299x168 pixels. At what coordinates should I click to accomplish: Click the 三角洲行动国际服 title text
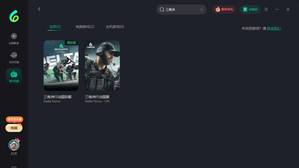(58, 97)
